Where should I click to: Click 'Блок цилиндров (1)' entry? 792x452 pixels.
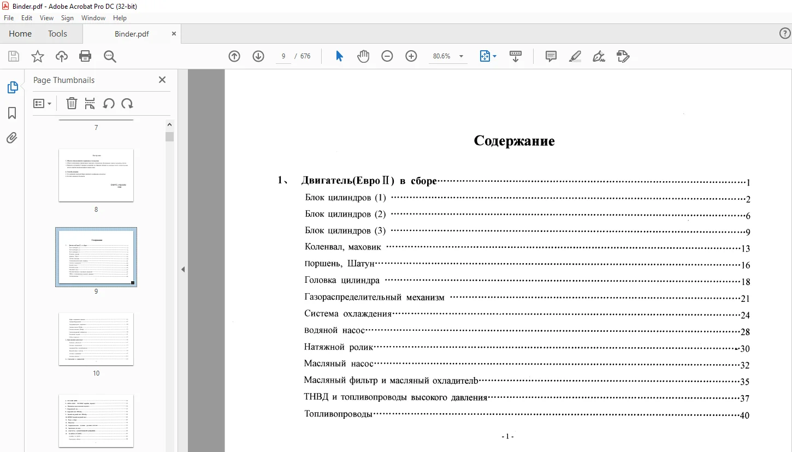click(345, 198)
